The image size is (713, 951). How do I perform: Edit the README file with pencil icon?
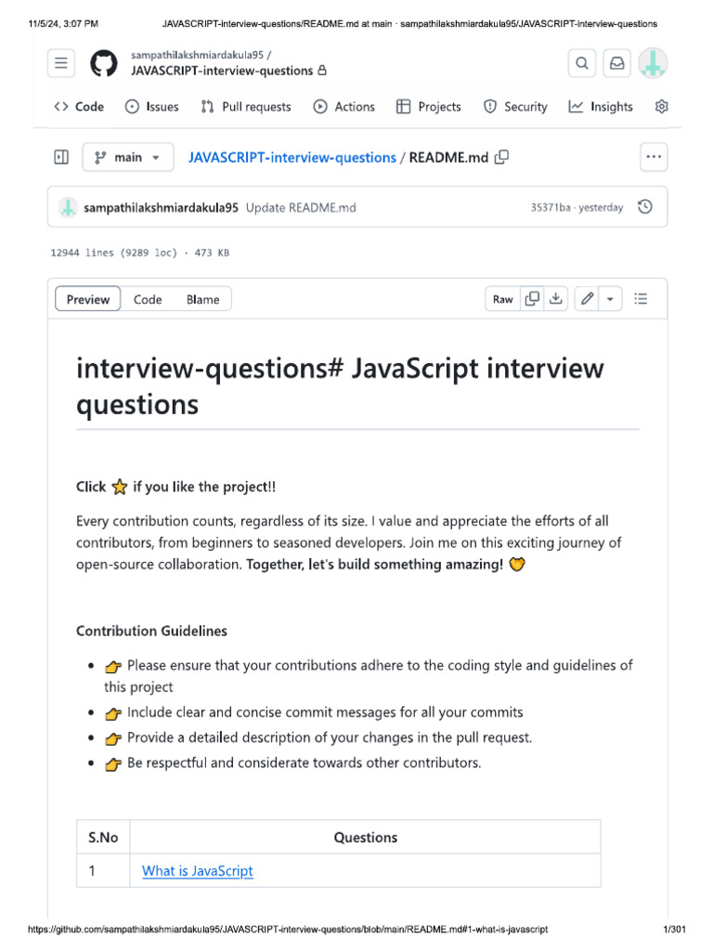(586, 299)
